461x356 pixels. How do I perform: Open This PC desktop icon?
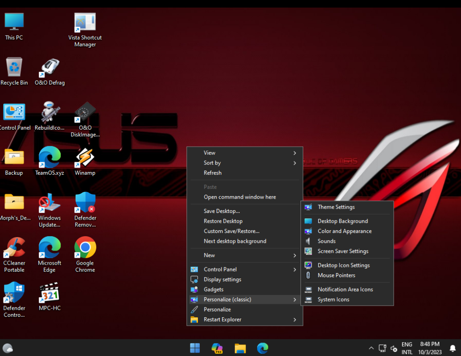pos(14,26)
